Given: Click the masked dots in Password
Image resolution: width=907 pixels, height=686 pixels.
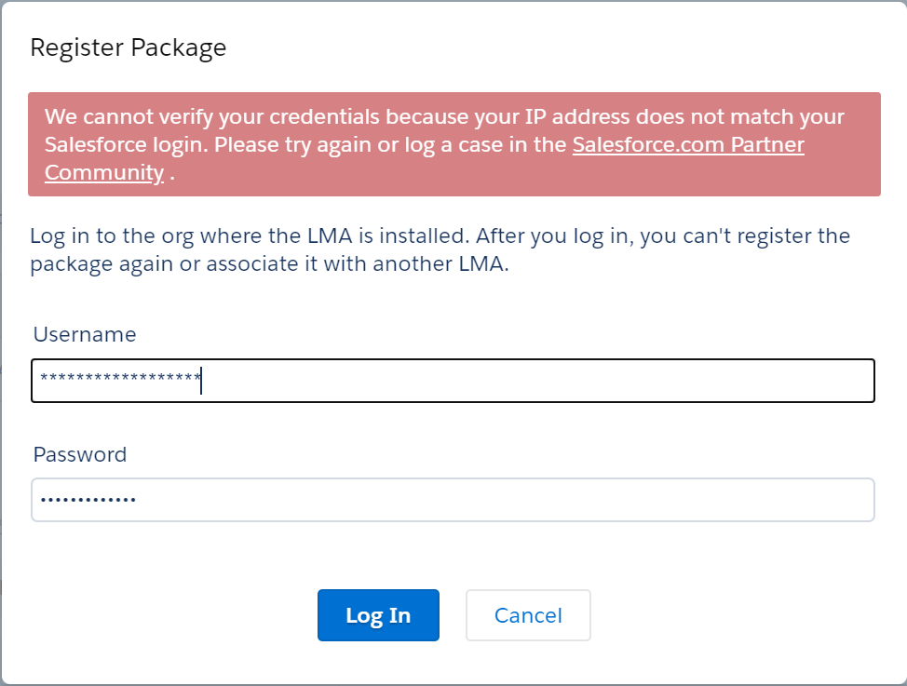Looking at the screenshot, I should [x=88, y=500].
